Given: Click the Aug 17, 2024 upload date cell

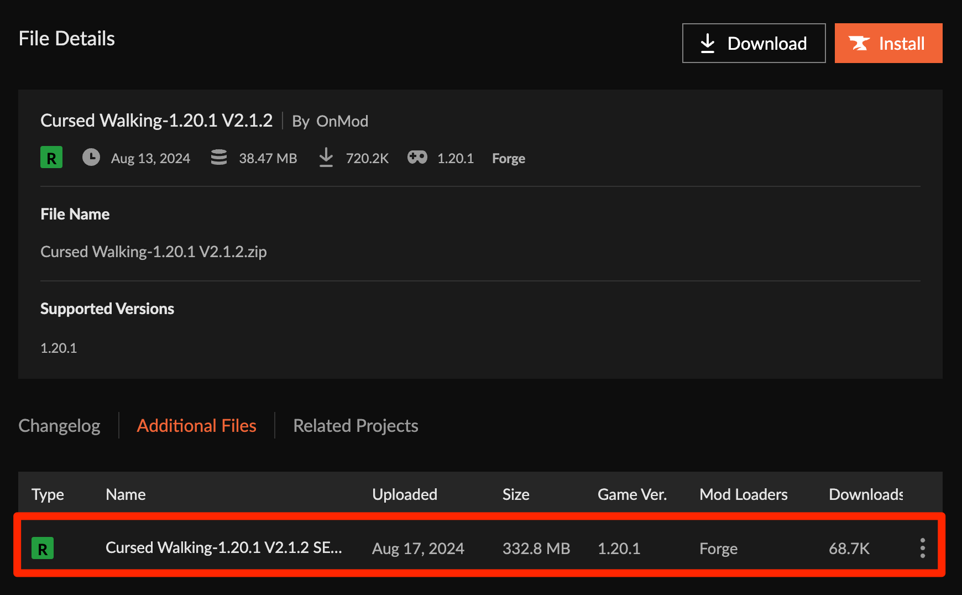Looking at the screenshot, I should 418,549.
